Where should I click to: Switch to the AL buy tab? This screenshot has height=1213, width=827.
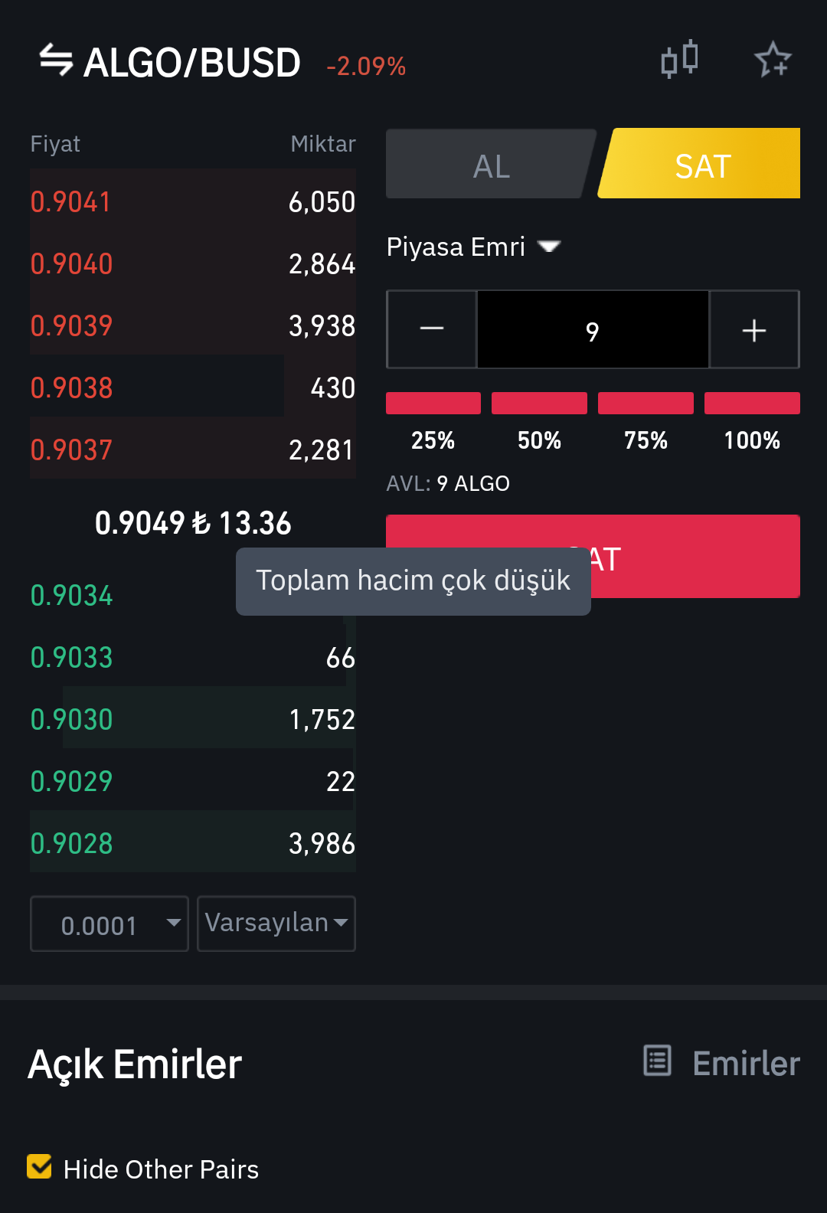point(491,164)
